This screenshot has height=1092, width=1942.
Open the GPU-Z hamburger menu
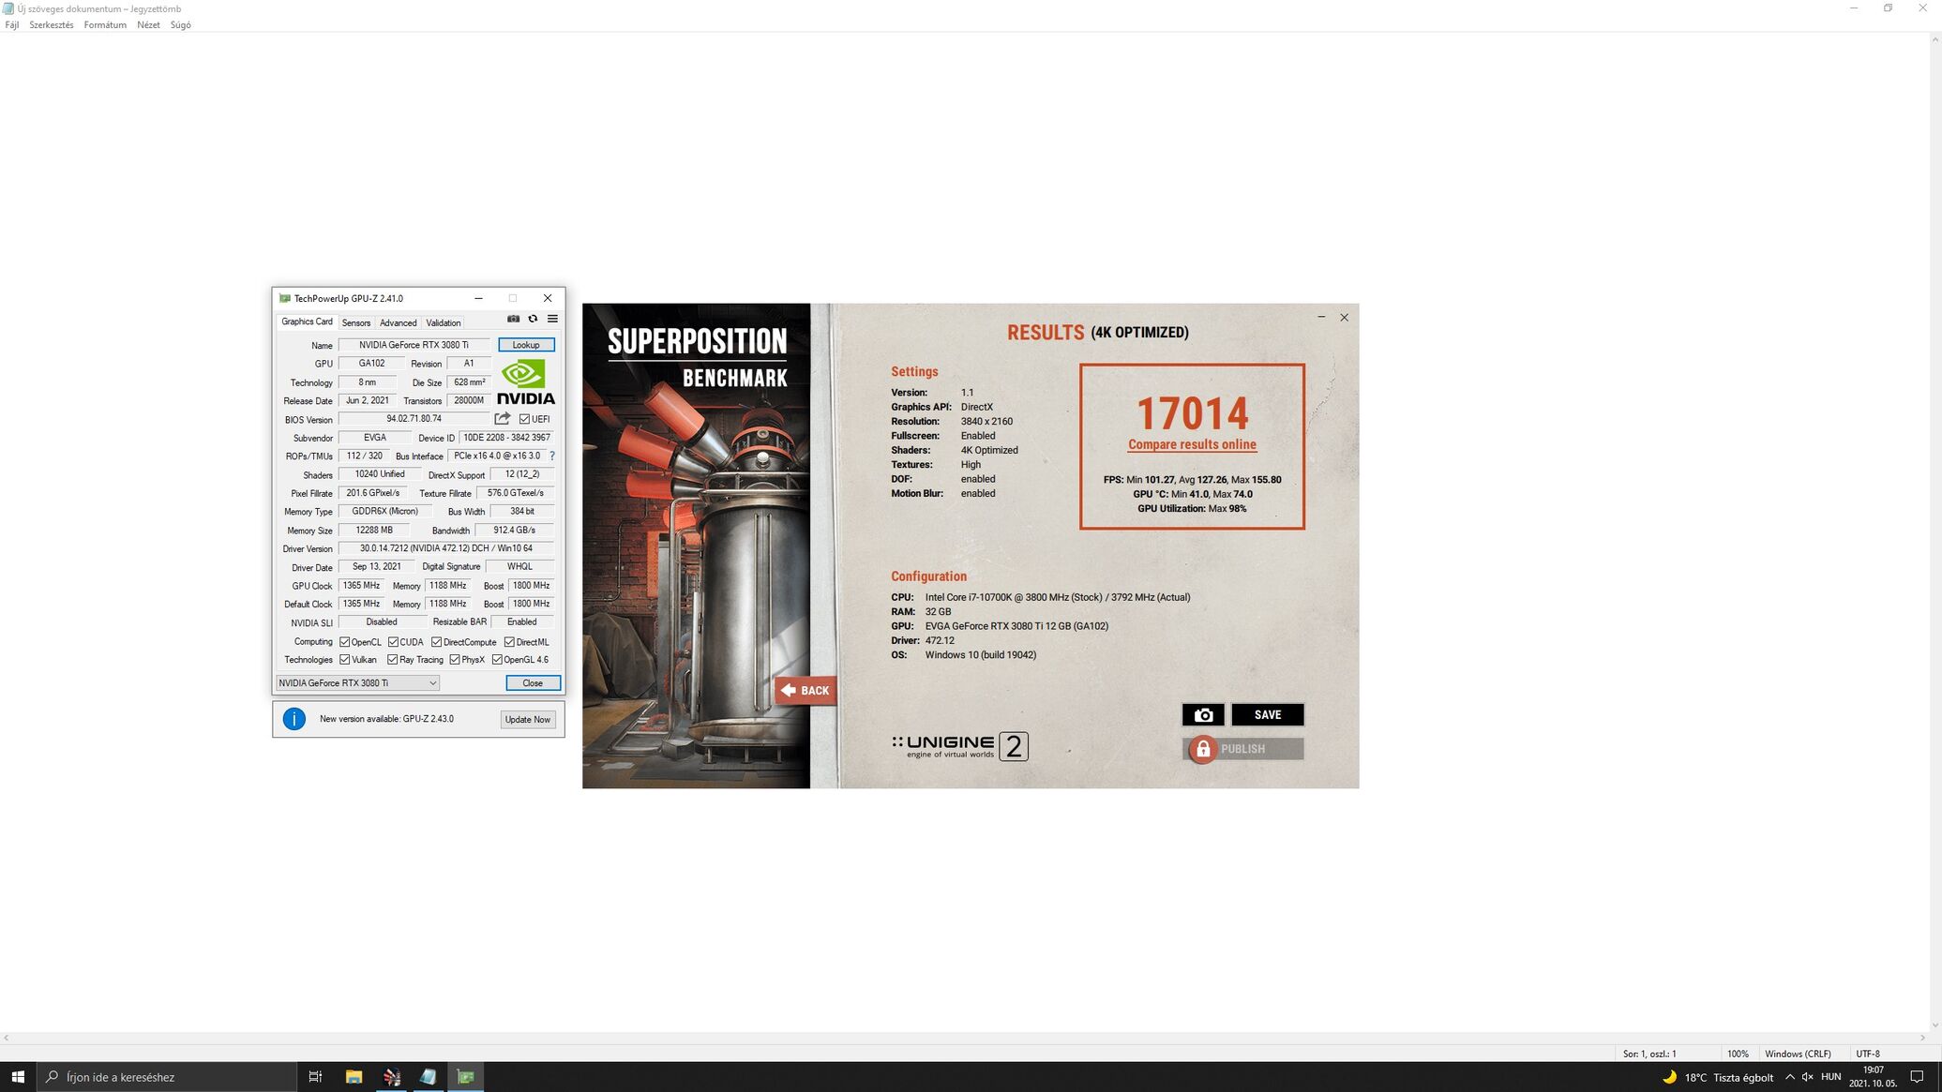pyautogui.click(x=552, y=319)
